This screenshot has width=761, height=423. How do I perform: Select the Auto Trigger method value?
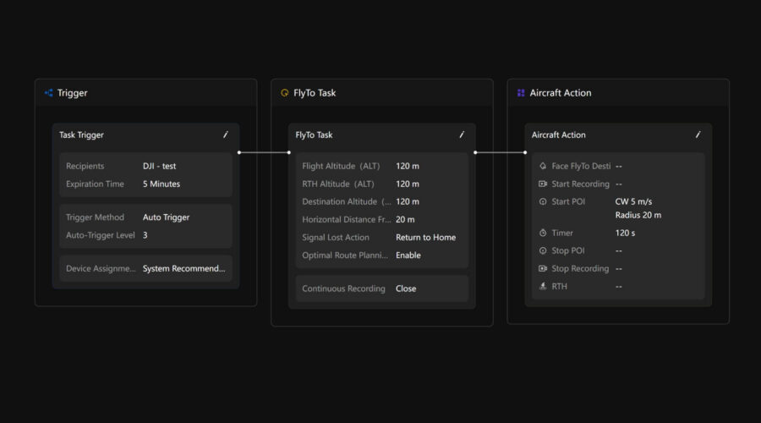click(166, 217)
